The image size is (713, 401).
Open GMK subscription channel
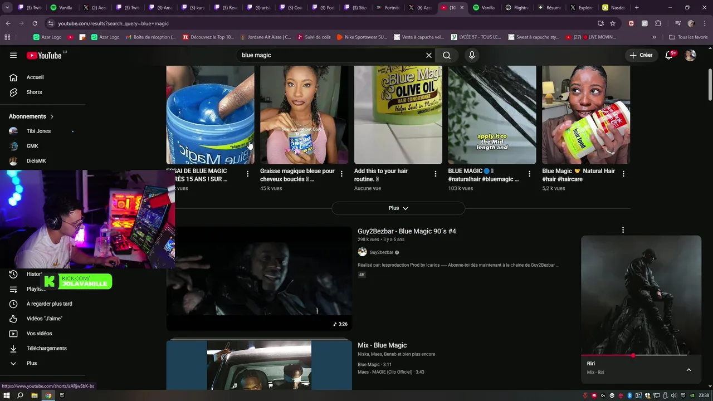pos(32,146)
